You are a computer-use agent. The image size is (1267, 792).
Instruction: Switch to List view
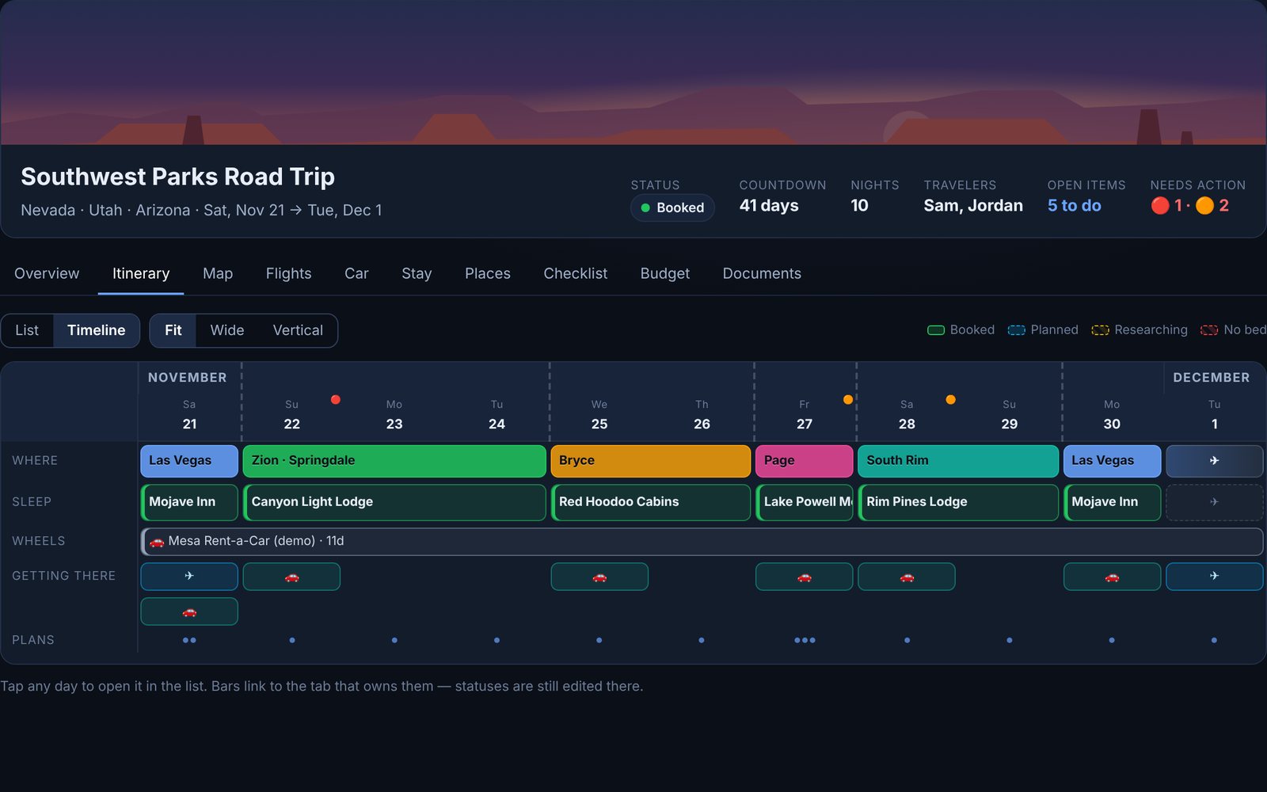27,330
